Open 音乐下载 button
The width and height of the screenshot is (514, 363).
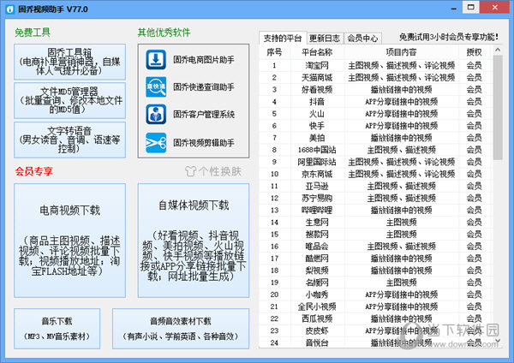click(57, 328)
